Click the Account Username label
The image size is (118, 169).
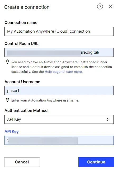(x=22, y=82)
